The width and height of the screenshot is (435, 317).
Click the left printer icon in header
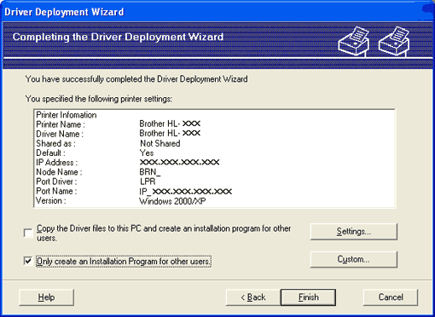[354, 42]
